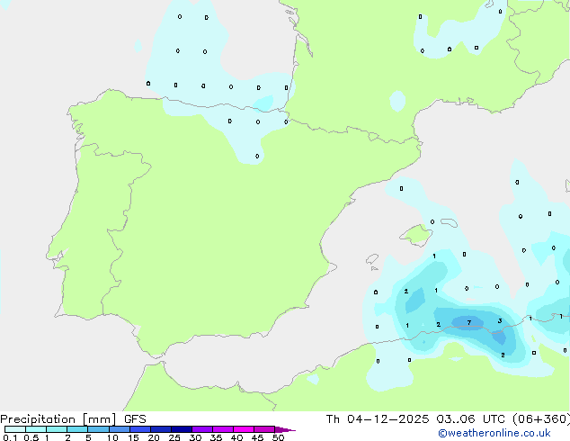Viewport: 570px width, 441px height.
Task: Pick the 30–35 mm purple legend swatch
Action: [202, 429]
